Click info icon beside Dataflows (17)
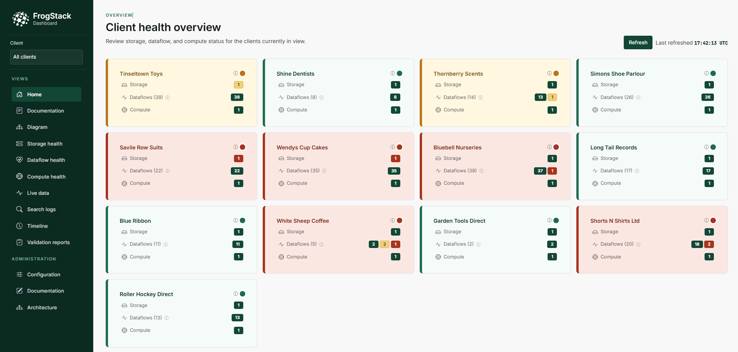 click(637, 171)
